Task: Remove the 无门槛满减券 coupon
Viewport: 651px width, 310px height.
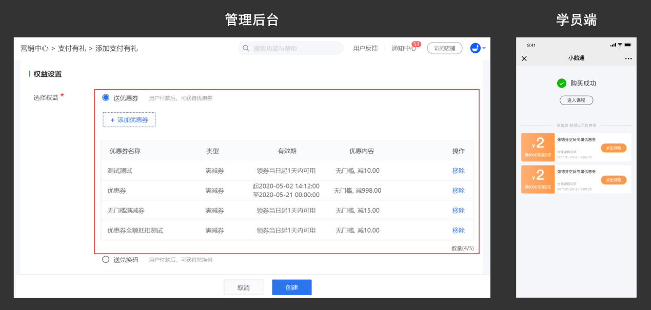Action: pos(458,211)
